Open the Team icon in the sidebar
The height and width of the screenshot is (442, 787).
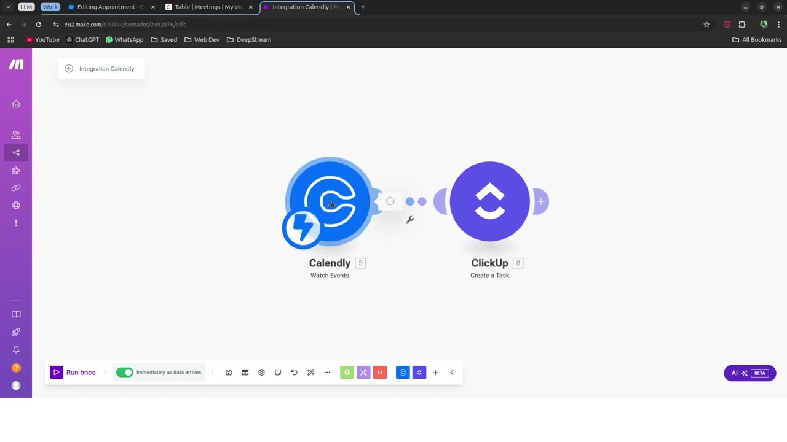[16, 134]
